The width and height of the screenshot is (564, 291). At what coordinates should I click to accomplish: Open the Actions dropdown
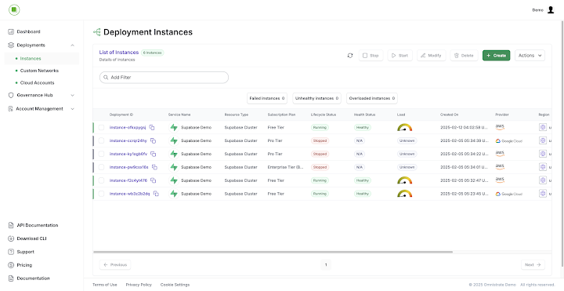click(530, 56)
